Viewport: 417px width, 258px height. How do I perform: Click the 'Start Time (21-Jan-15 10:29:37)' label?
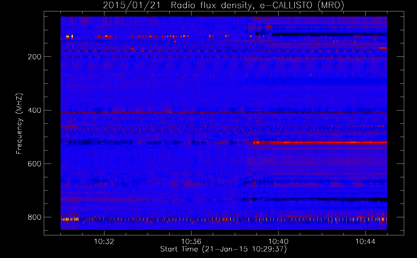pyautogui.click(x=223, y=249)
